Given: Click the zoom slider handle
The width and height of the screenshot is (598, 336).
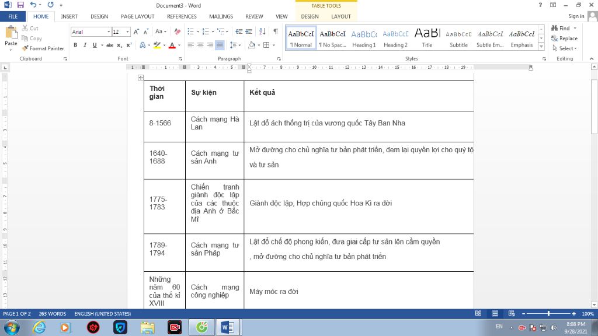Looking at the screenshot, I should 548,313.
